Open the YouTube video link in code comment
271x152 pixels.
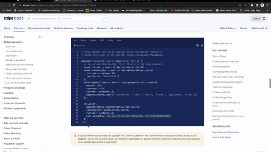(x=145, y=55)
